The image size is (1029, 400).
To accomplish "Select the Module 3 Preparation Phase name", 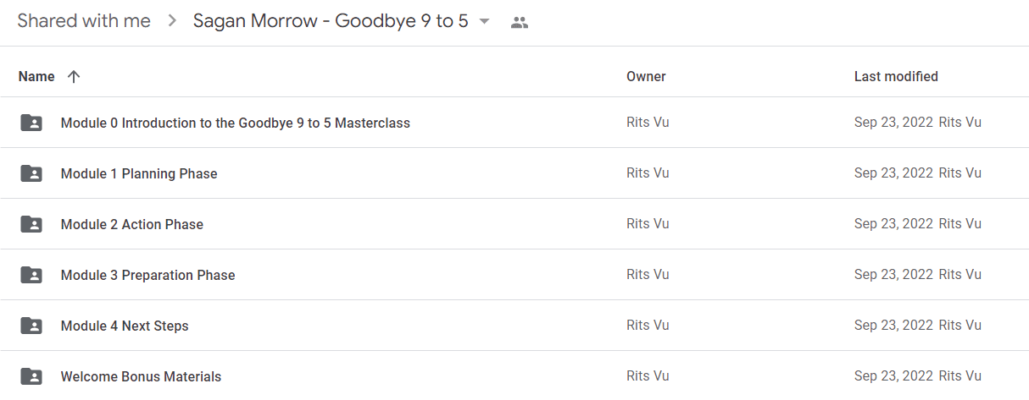I will click(148, 275).
